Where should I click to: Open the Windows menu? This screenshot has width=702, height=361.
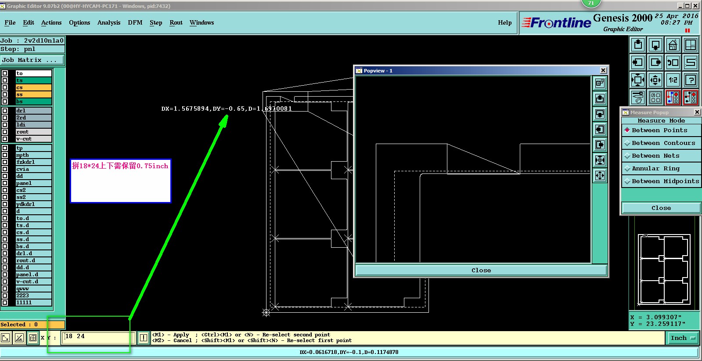(202, 23)
